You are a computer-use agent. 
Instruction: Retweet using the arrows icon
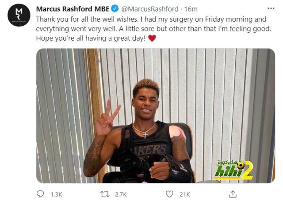coord(105,194)
